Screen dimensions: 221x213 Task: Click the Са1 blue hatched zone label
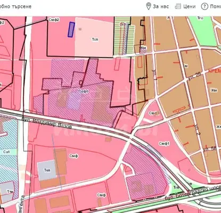pos(6,152)
